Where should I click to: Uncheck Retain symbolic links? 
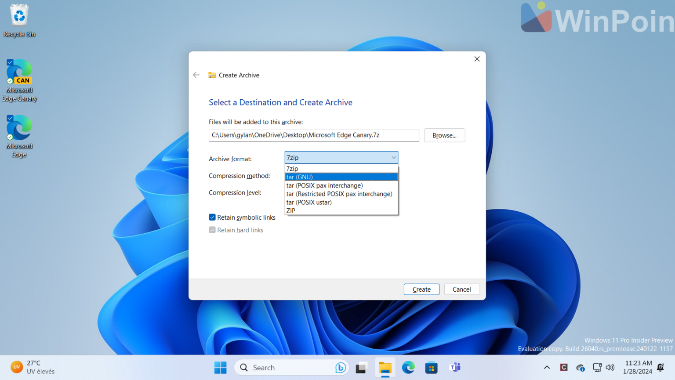(212, 217)
